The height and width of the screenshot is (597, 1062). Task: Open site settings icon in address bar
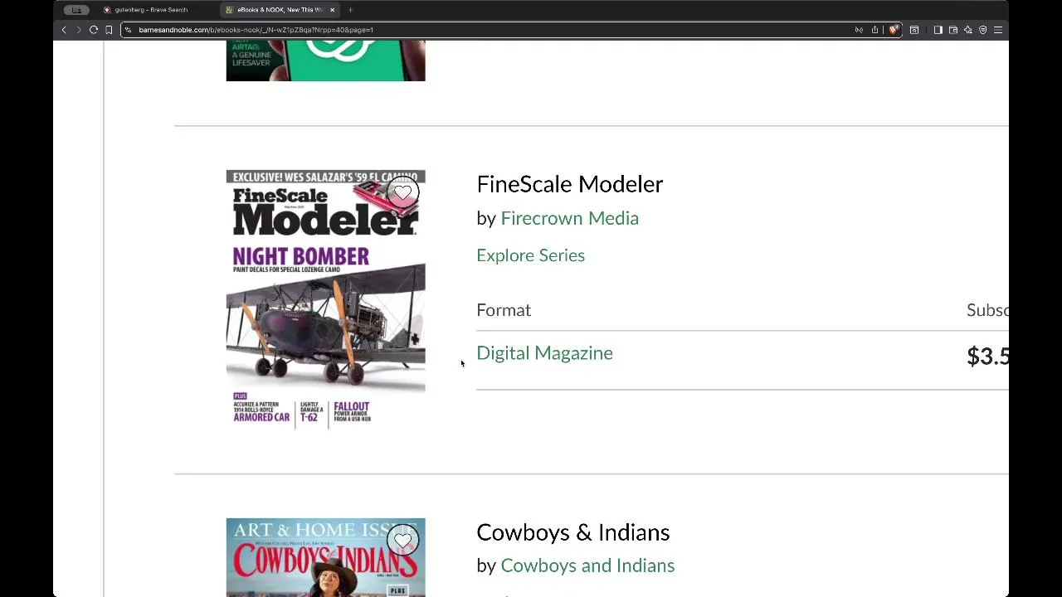tap(128, 30)
